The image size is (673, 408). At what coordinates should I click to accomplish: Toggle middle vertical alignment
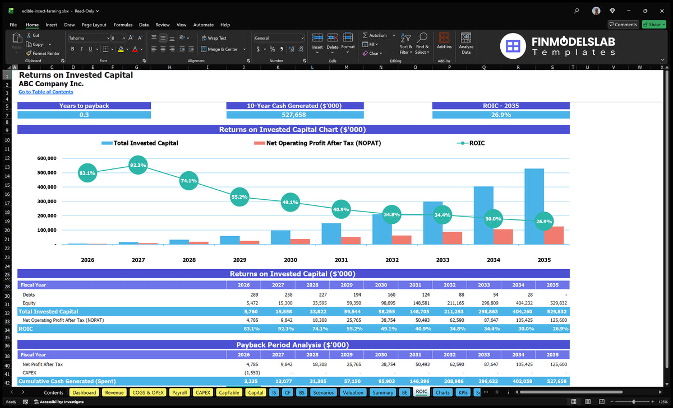pyautogui.click(x=163, y=38)
